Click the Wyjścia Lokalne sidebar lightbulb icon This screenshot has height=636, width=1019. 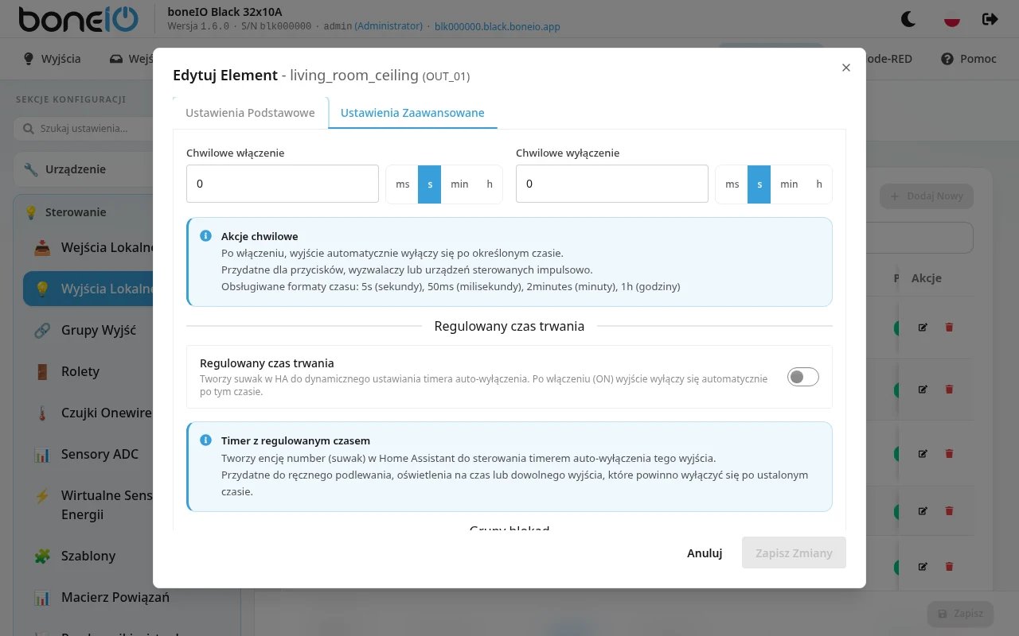tap(42, 289)
